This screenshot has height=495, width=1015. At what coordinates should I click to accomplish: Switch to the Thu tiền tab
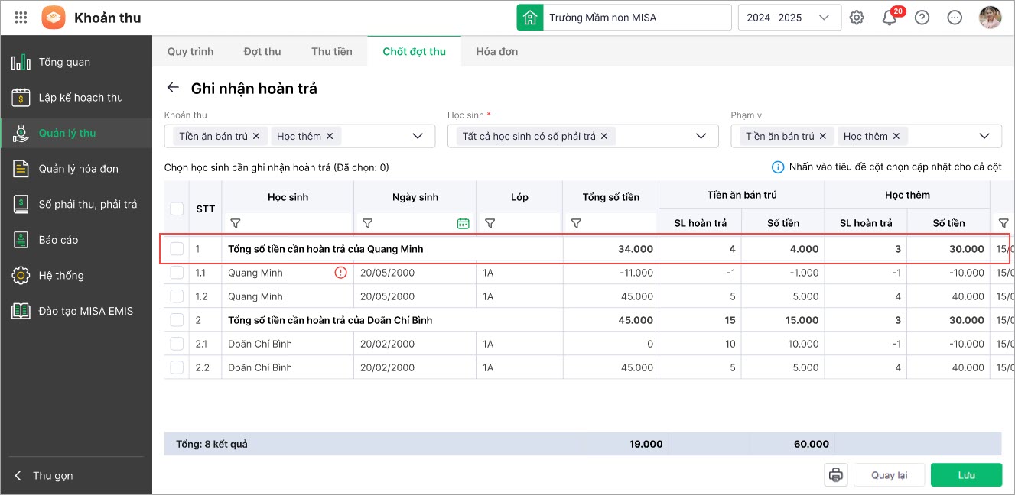point(331,52)
